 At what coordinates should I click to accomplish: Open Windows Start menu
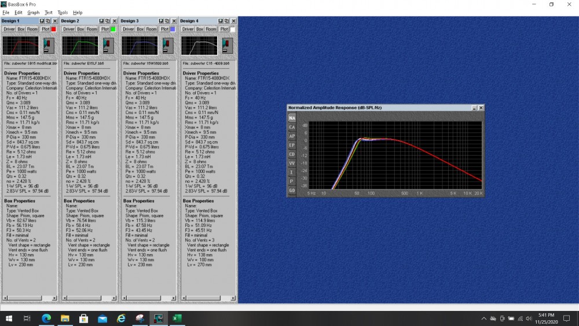point(9,318)
